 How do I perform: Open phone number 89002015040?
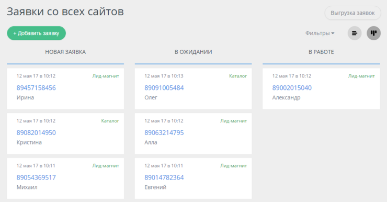(x=292, y=88)
